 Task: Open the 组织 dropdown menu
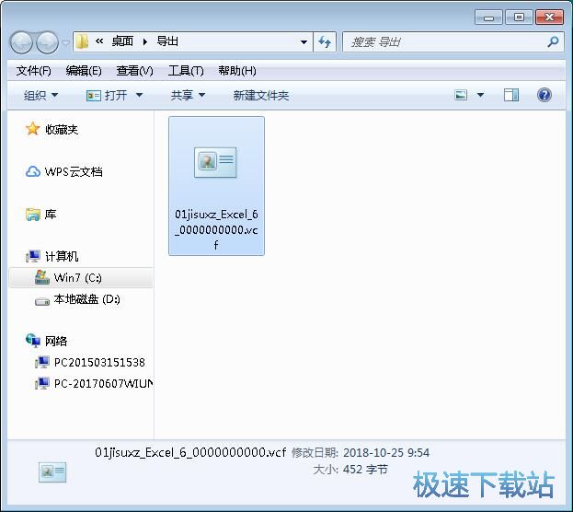click(x=40, y=96)
